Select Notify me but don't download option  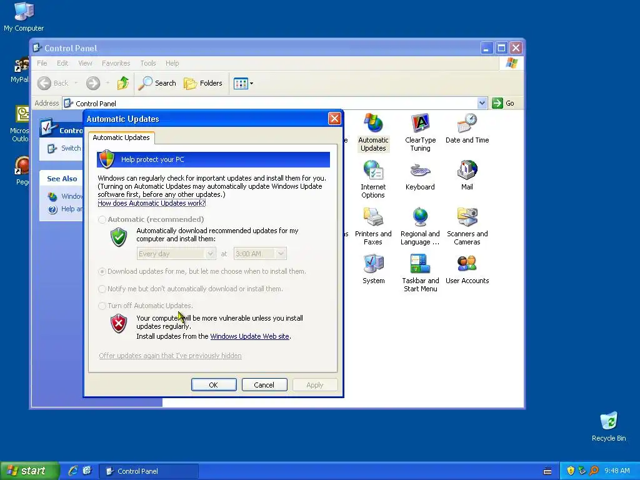click(x=102, y=289)
